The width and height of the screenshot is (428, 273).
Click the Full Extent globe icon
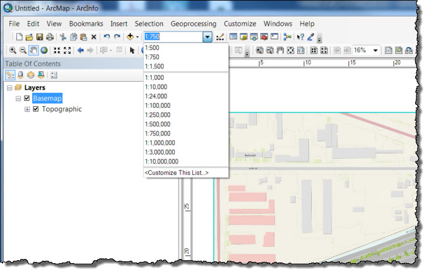click(x=44, y=50)
